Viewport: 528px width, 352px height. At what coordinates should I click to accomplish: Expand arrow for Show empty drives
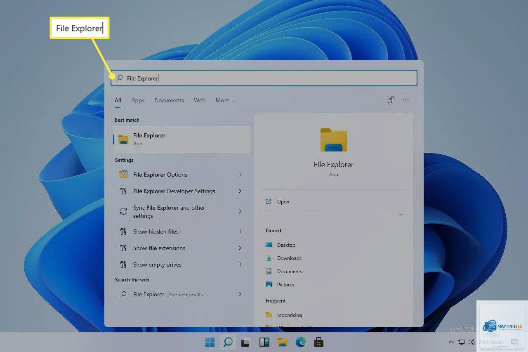(x=240, y=265)
